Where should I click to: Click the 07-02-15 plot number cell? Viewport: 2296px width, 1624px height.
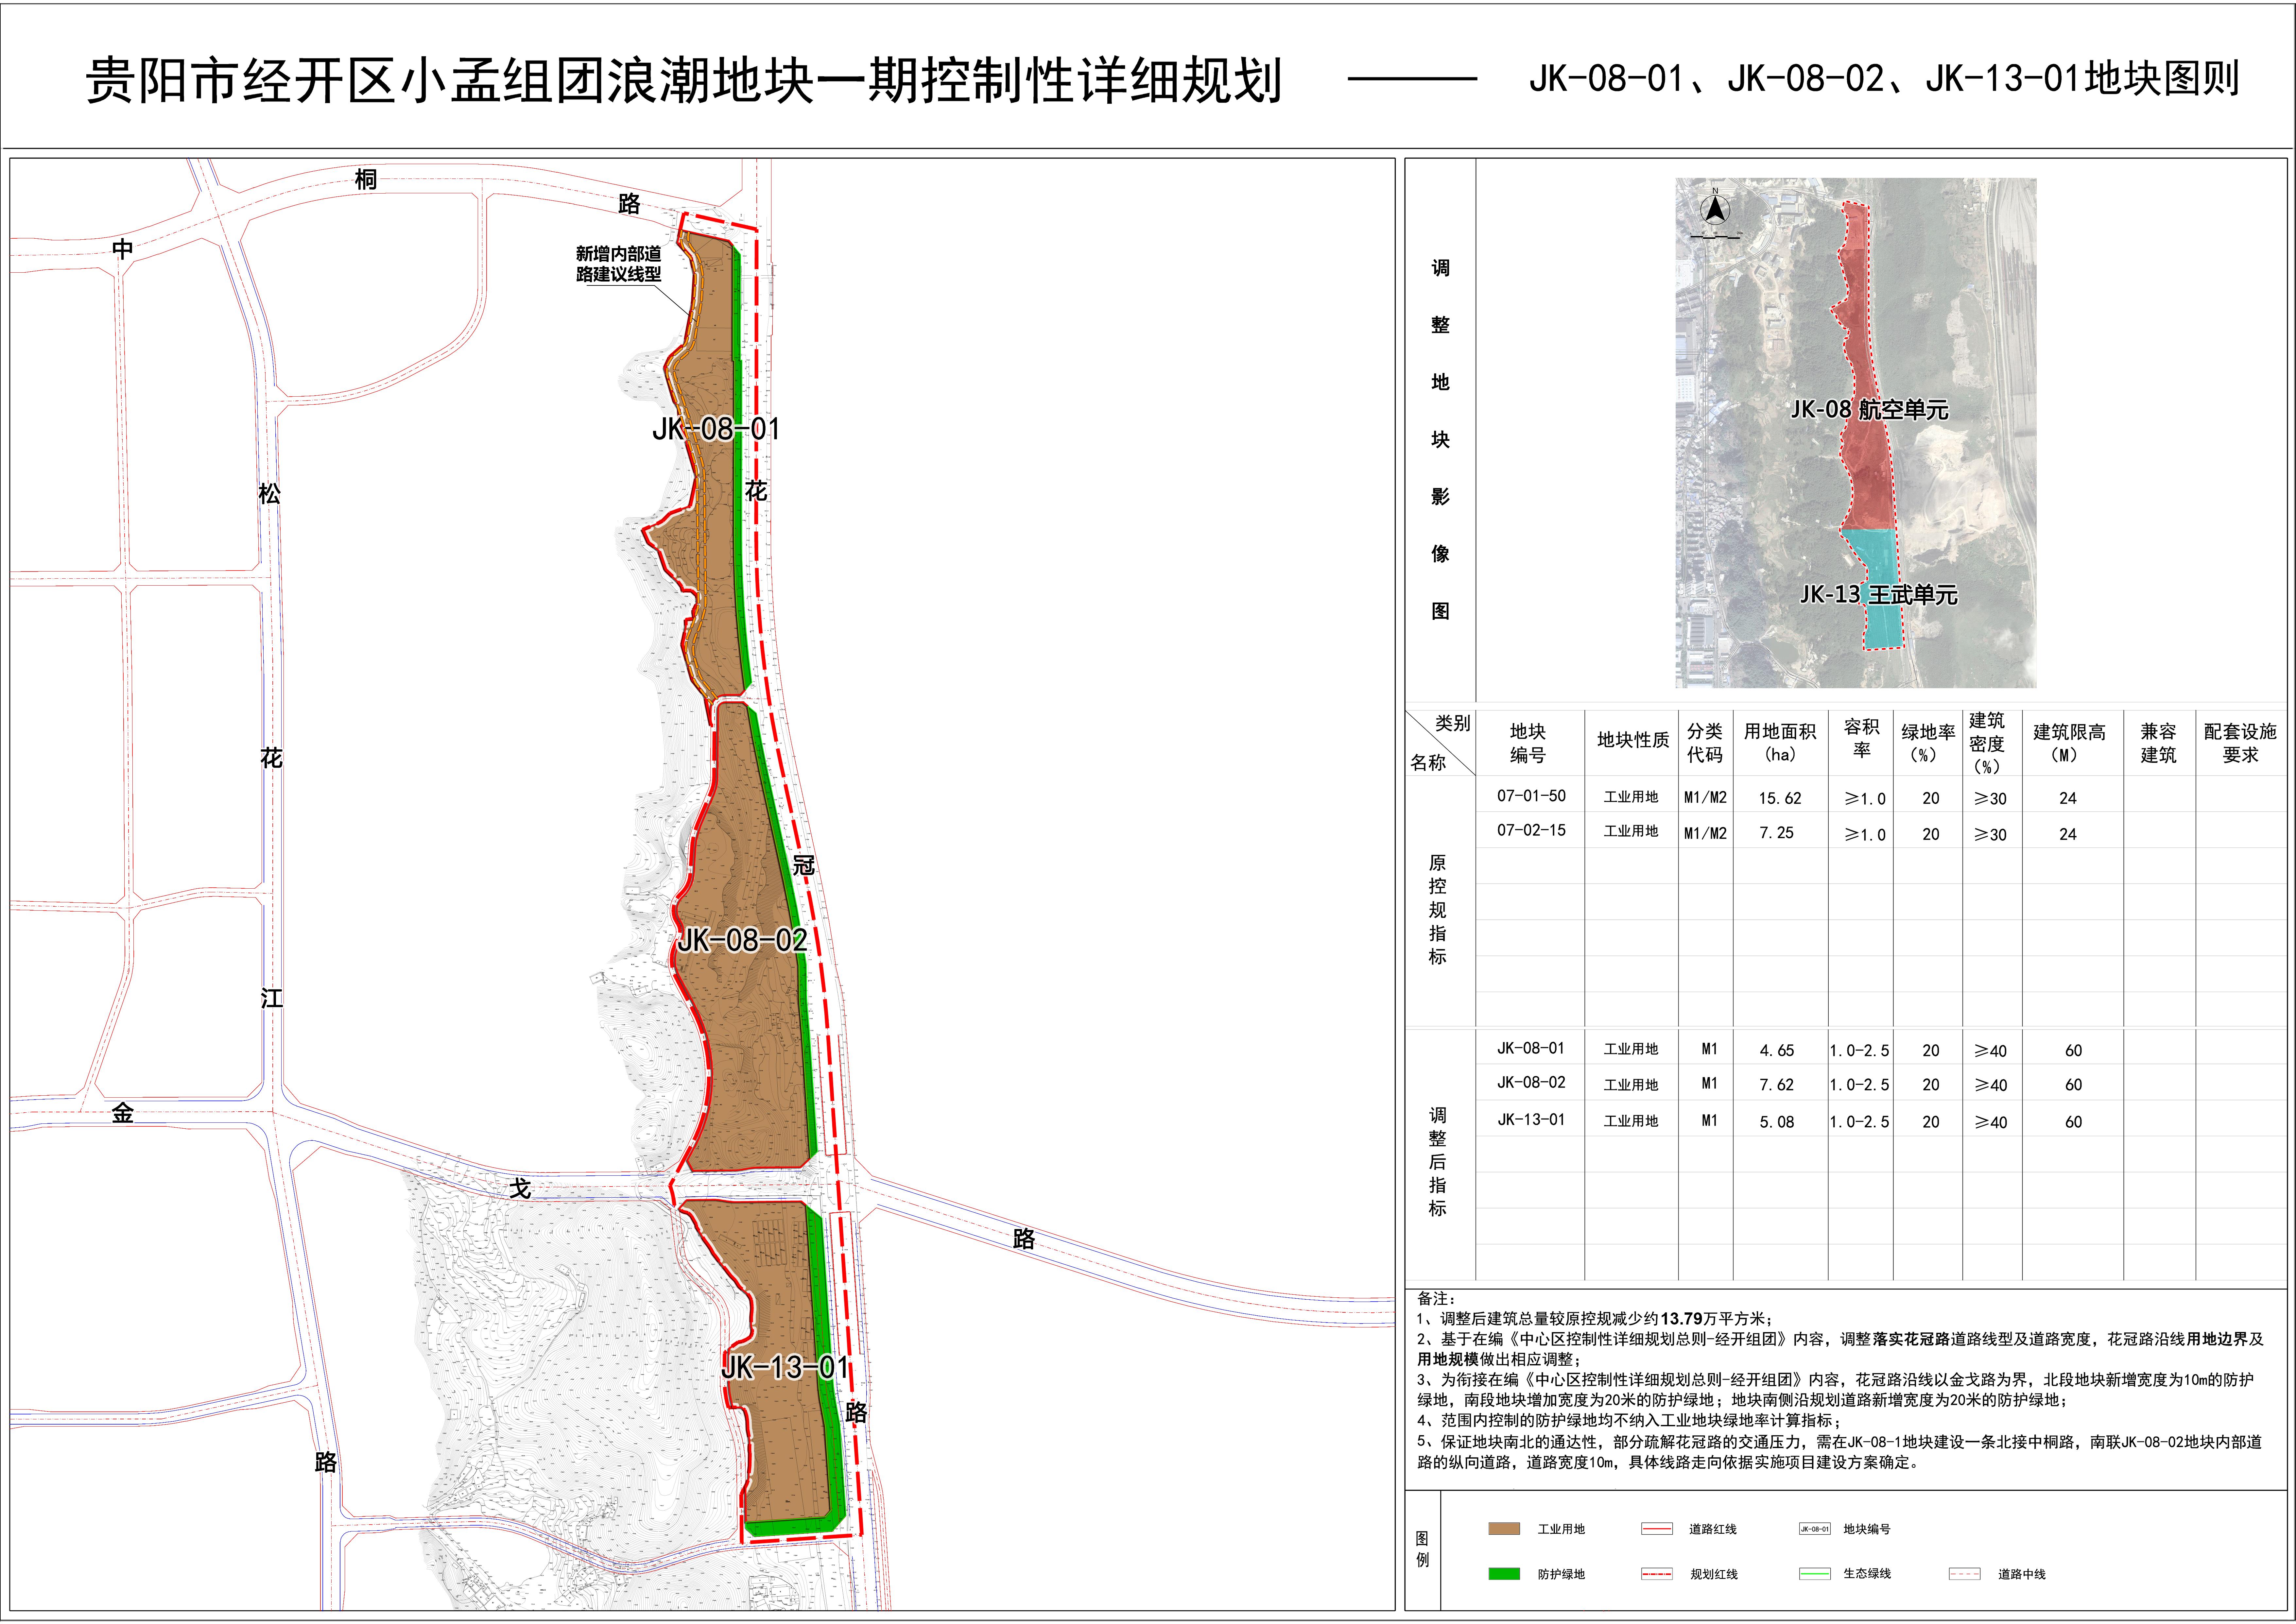1531,830
